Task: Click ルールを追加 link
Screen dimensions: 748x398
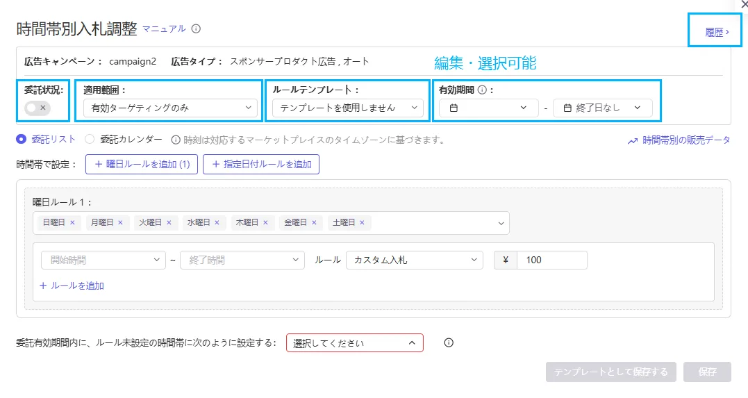Action: coord(72,286)
